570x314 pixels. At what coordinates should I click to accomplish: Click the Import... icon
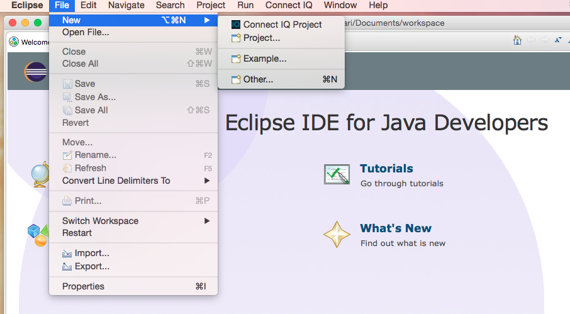tap(67, 254)
